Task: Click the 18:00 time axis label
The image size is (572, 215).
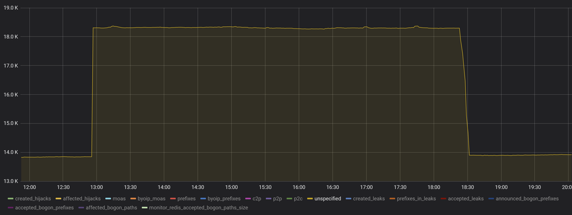Action: [434, 188]
